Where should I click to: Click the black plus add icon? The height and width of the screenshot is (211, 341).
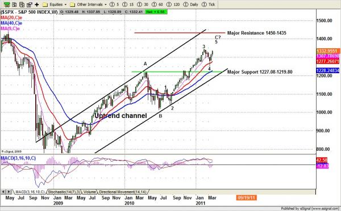pos(37,5)
